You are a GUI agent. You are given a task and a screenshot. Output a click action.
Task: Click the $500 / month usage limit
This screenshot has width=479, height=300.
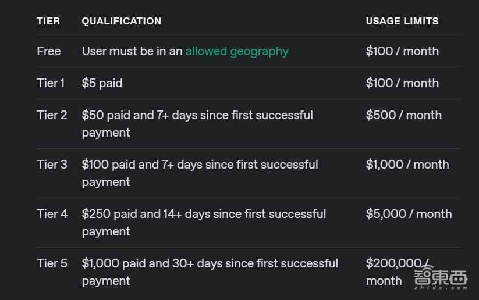click(x=404, y=115)
